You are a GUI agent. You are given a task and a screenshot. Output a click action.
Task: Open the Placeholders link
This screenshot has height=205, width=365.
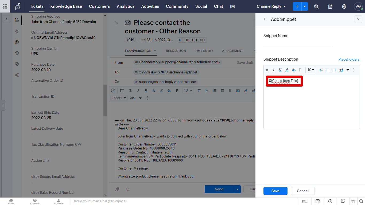point(349,59)
